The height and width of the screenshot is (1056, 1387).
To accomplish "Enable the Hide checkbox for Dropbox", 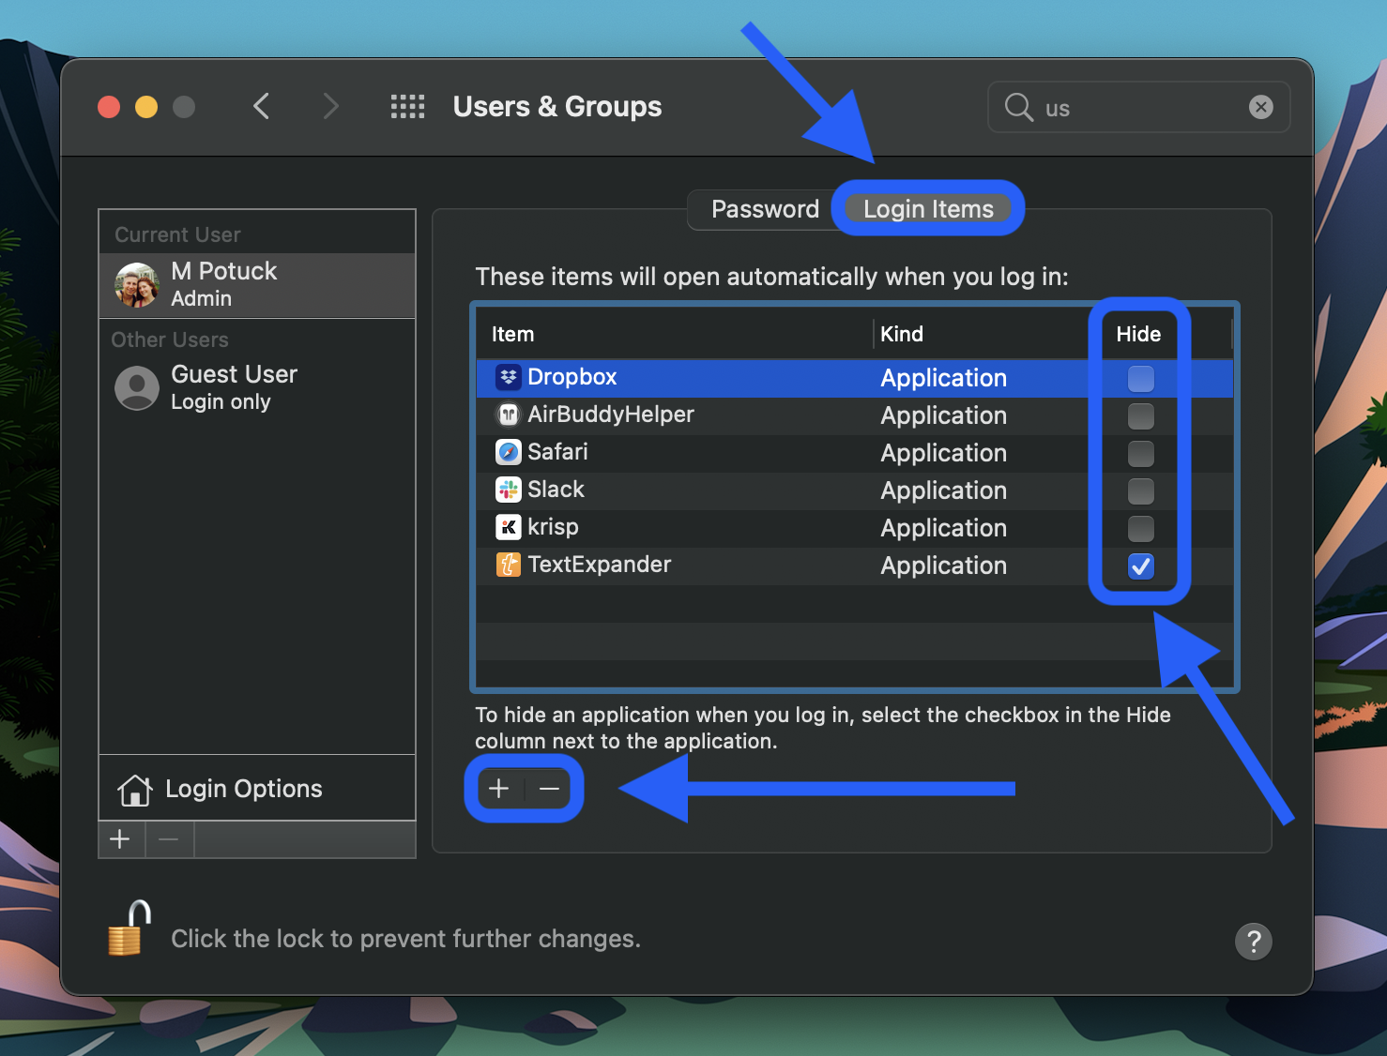I will tap(1140, 378).
